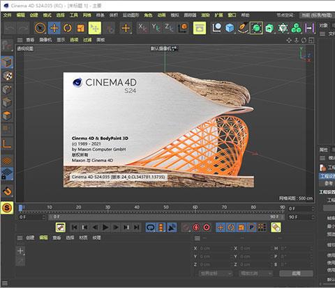This screenshot has width=335, height=288.
Task: Select the Scale tool in top toolbar
Action: (81, 28)
